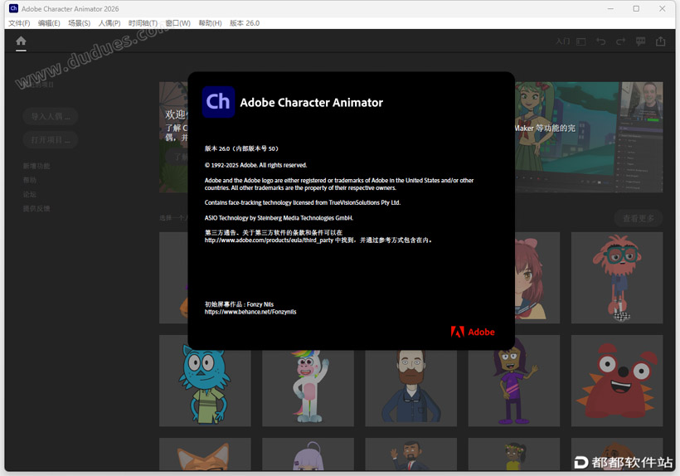Select the blue cat puppet thumbnail
The height and width of the screenshot is (476, 680).
[x=205, y=381]
